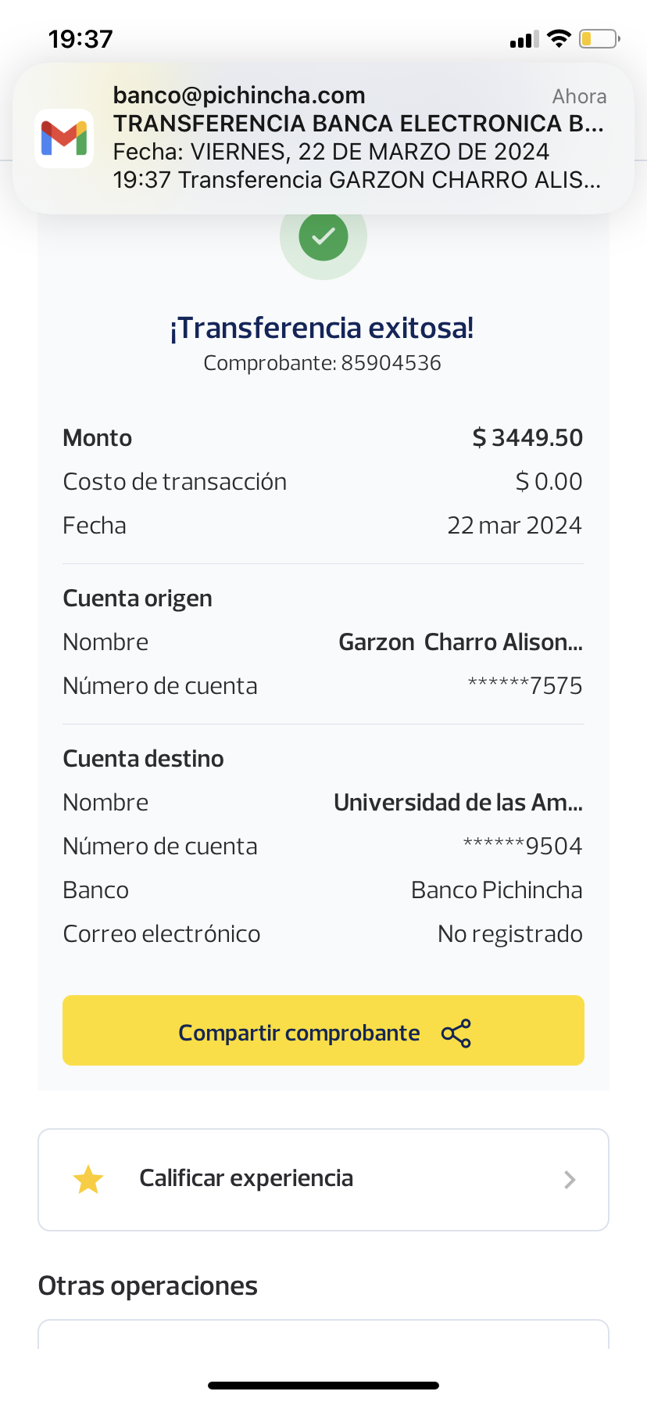Tap the truncated name Garzon Charro Alison
The image size is (647, 1402).
click(x=460, y=642)
